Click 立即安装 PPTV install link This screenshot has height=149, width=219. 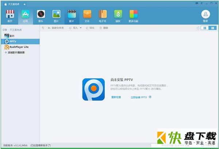139,97
